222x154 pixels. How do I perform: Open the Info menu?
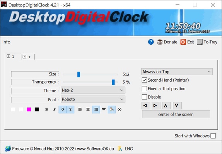[6, 42]
